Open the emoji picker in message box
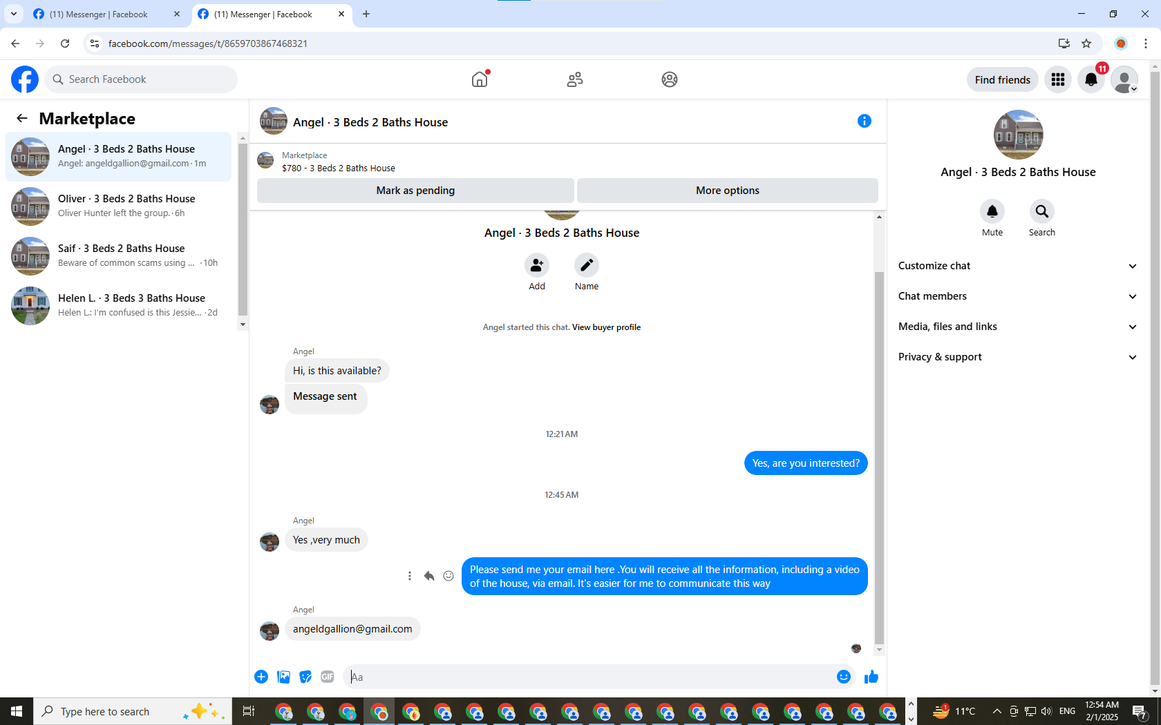 [844, 677]
